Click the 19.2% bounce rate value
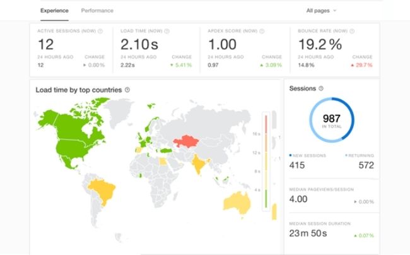Screen dimensions: 410x255 tap(320, 44)
